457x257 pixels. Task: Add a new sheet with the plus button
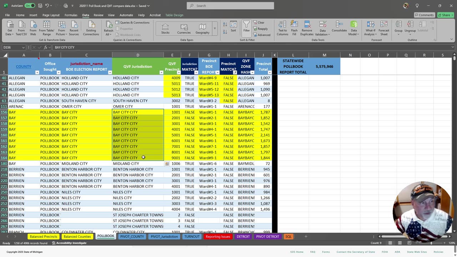[306, 236]
